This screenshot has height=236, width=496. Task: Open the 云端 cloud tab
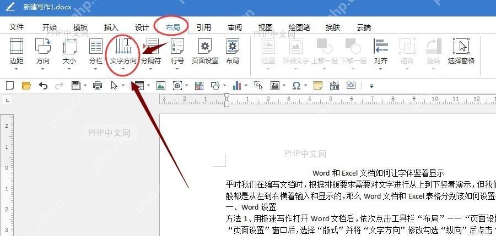pyautogui.click(x=364, y=27)
